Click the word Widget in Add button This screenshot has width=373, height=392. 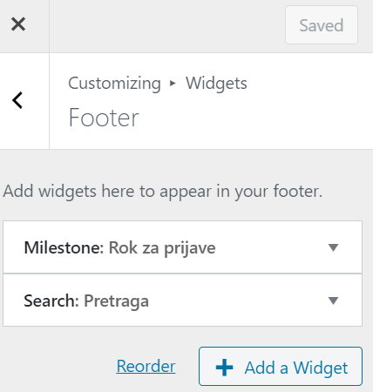(x=321, y=368)
